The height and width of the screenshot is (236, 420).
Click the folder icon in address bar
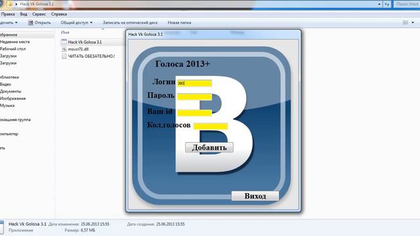(10, 4)
